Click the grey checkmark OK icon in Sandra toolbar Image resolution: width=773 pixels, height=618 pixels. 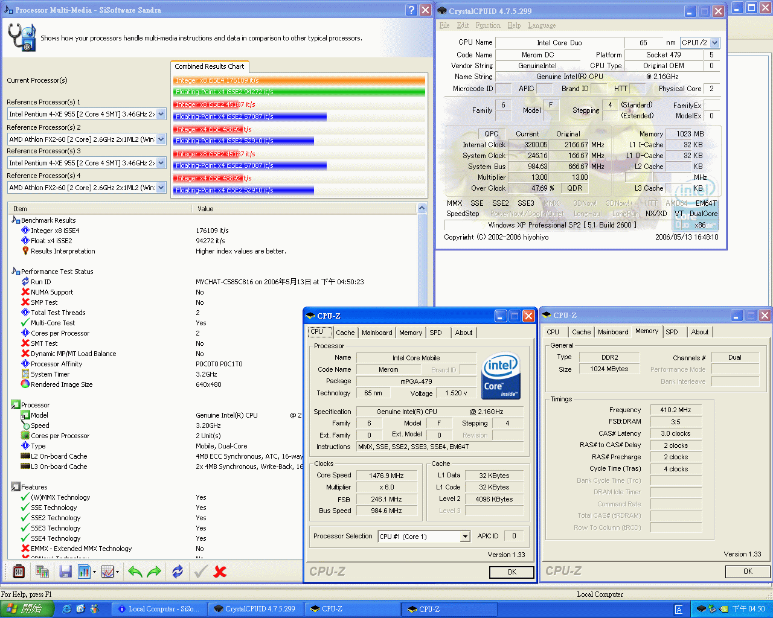201,571
